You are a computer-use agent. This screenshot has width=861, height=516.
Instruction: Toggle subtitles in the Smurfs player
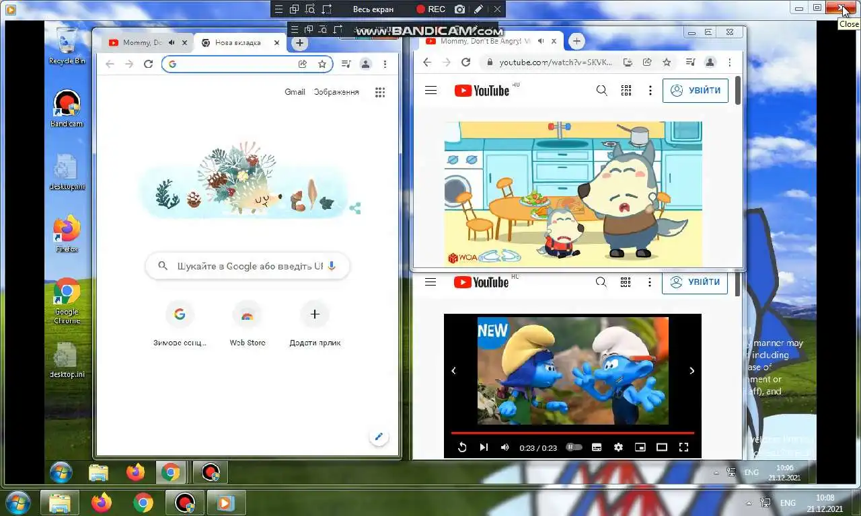[596, 447]
